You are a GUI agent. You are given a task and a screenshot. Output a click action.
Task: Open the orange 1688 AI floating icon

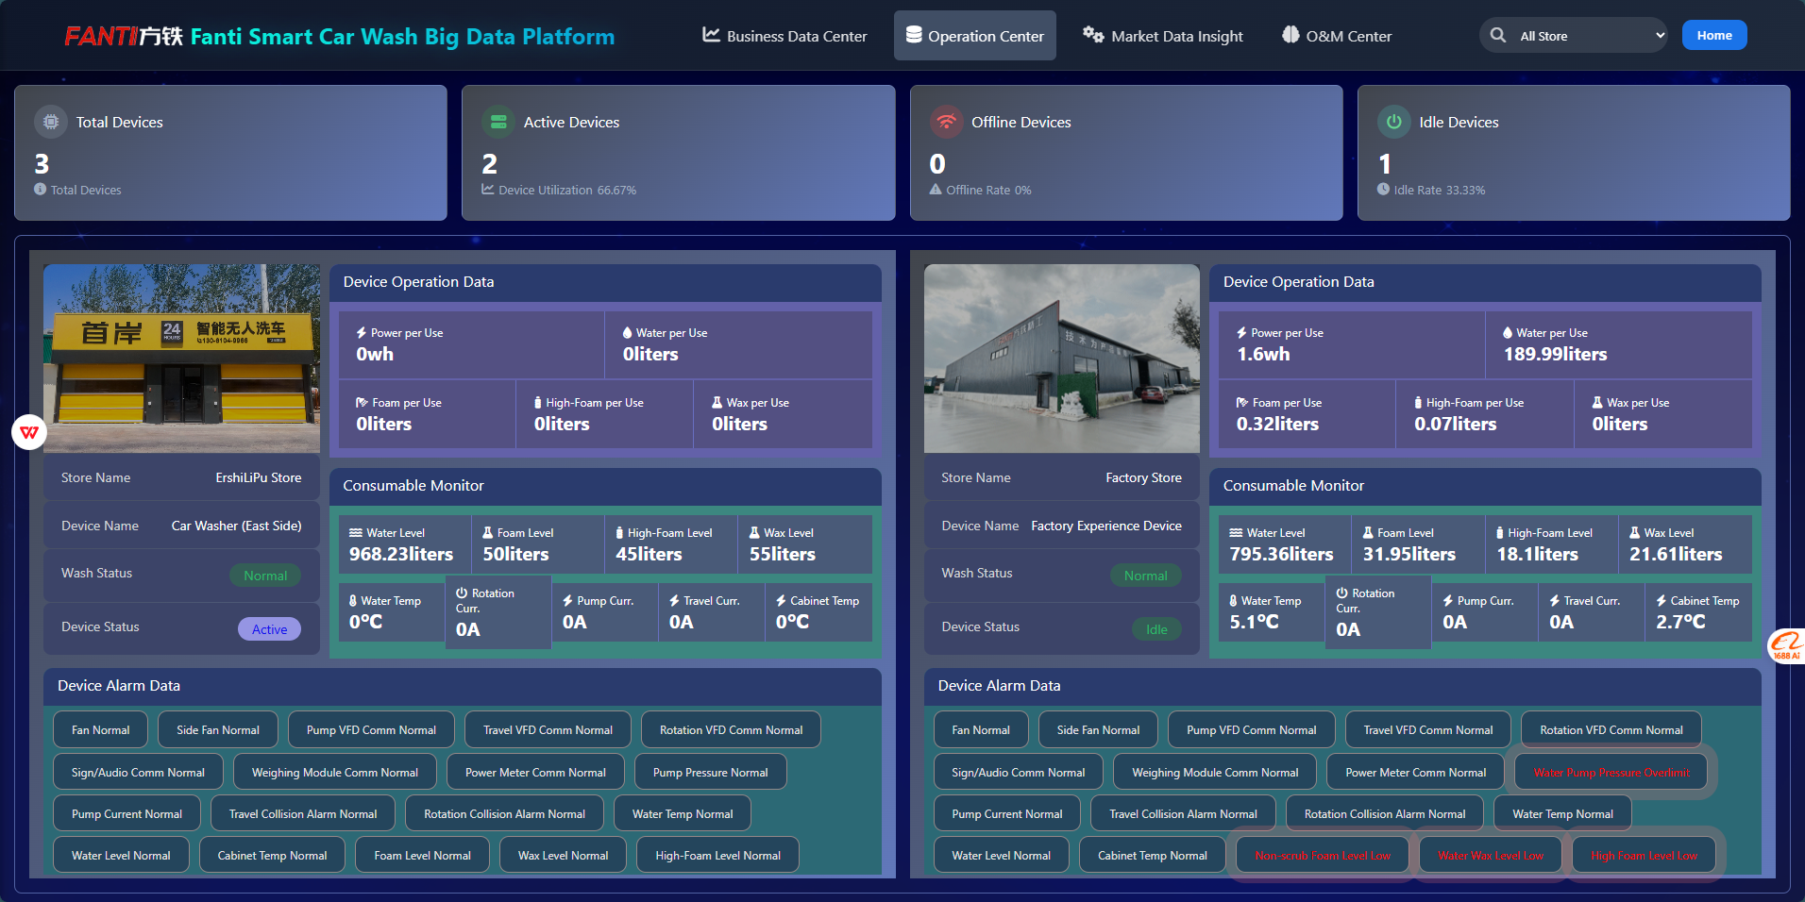[x=1786, y=645]
